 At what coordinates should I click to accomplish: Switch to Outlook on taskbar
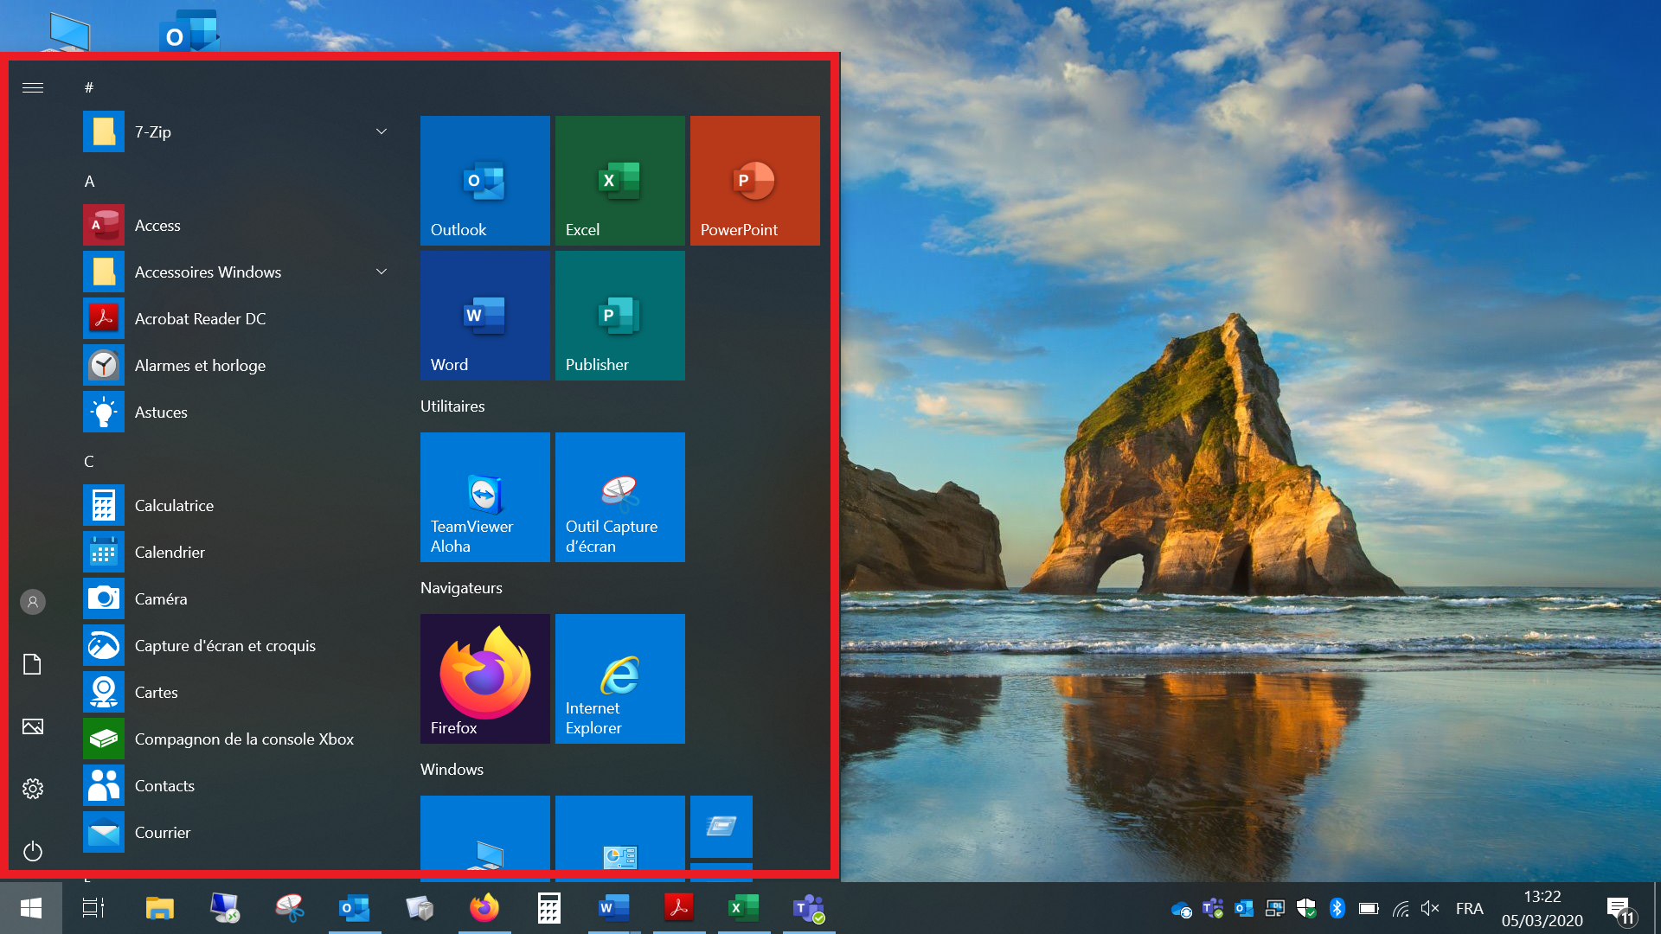tap(355, 908)
